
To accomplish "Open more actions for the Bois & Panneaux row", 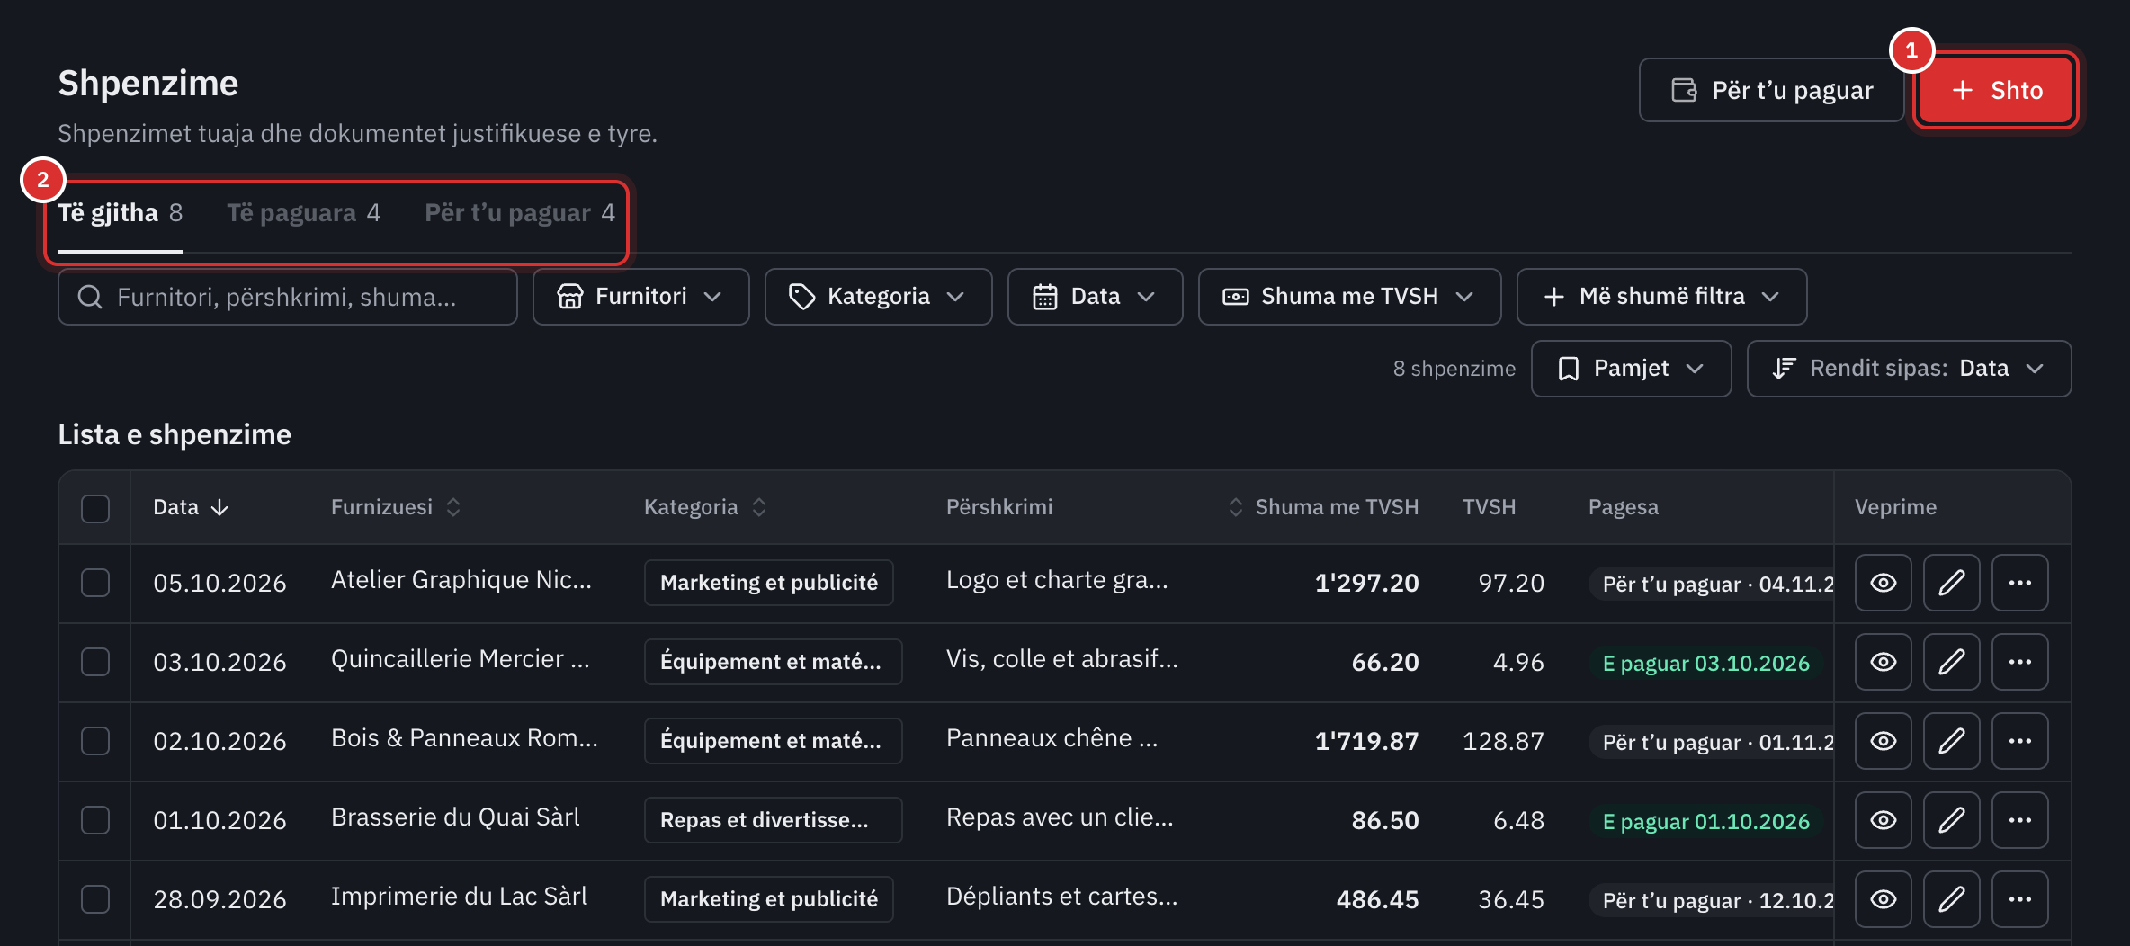I will click(x=2019, y=741).
